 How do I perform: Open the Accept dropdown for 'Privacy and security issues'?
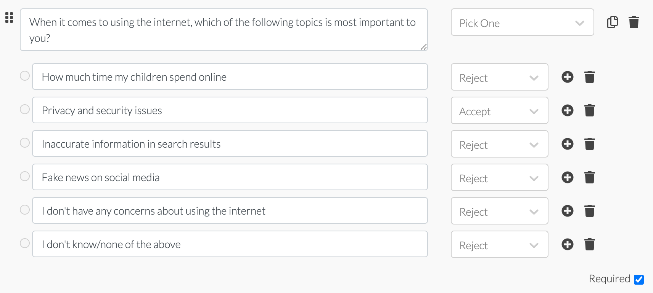tap(499, 110)
